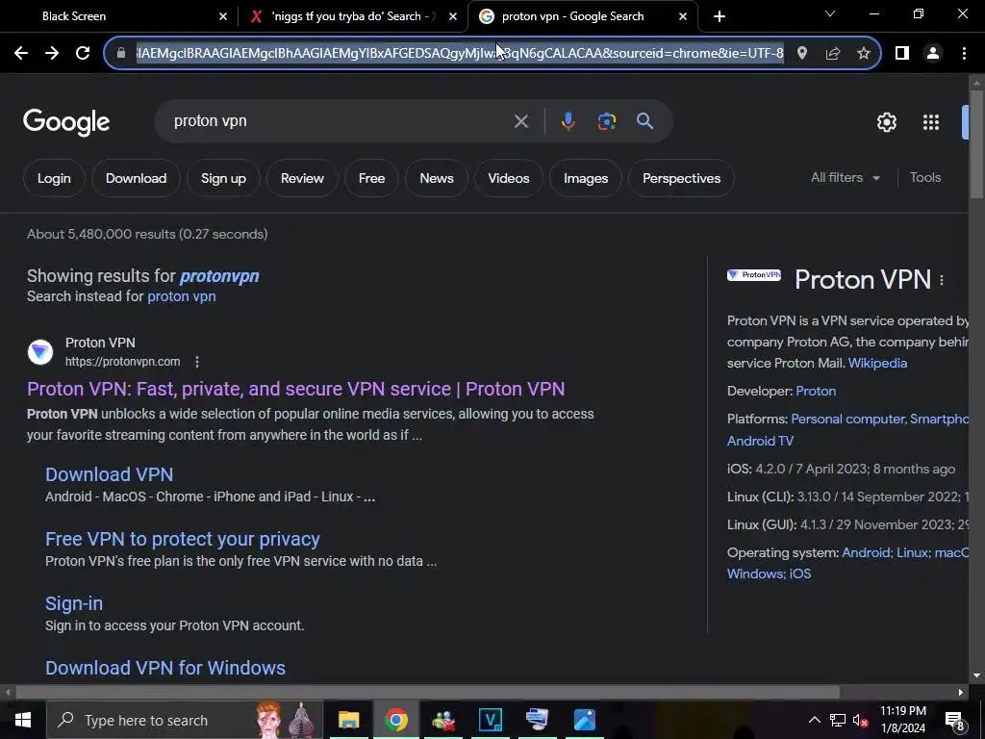
Task: Switch to News results
Action: coord(437,178)
